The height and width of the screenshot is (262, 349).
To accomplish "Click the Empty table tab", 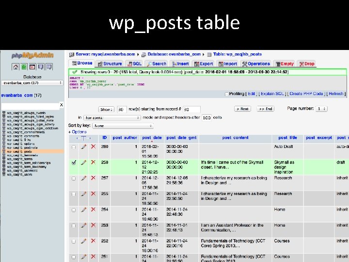I will point(285,64).
